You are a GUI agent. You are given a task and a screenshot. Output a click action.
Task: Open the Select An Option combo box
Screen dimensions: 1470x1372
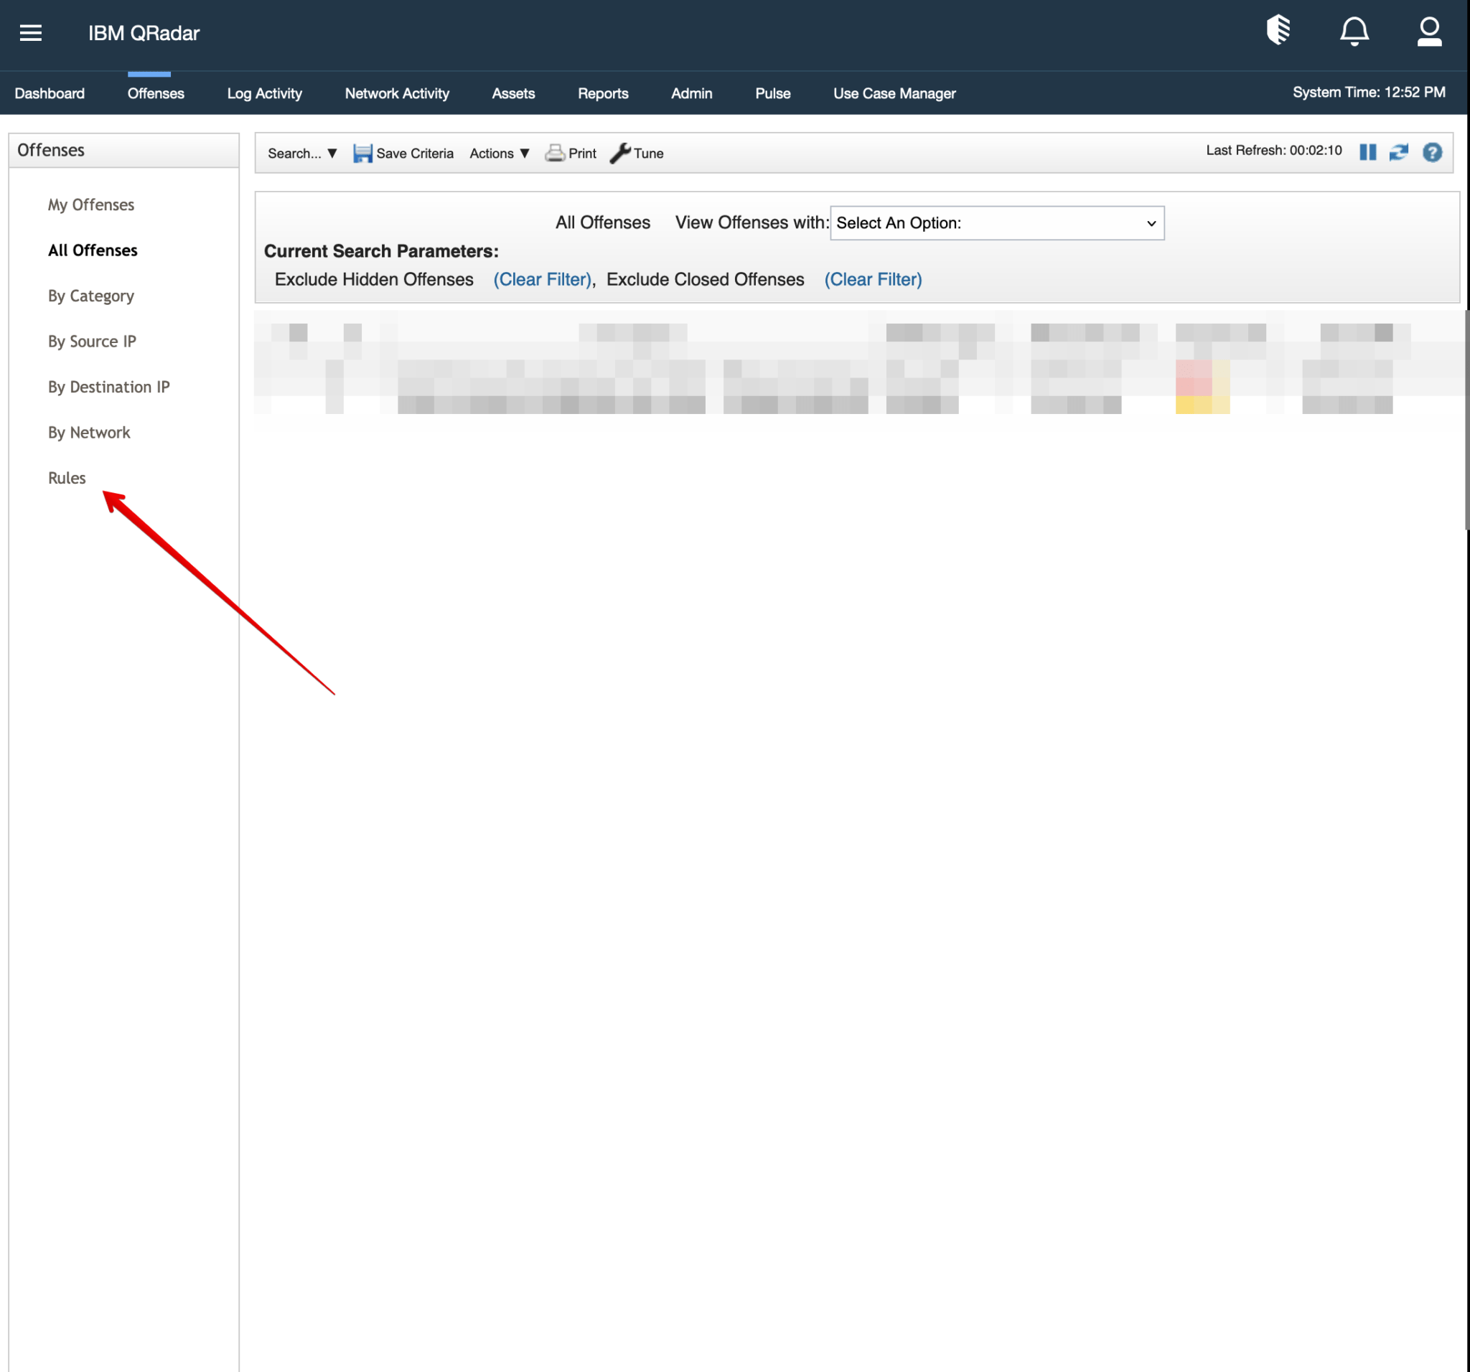click(x=996, y=223)
